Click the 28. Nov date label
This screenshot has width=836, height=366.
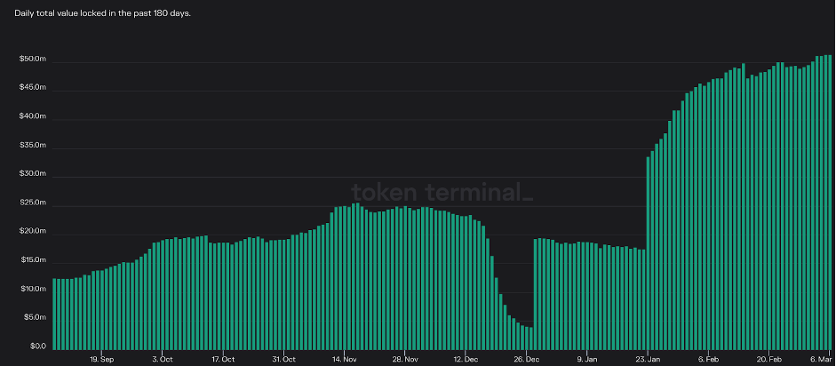404,360
